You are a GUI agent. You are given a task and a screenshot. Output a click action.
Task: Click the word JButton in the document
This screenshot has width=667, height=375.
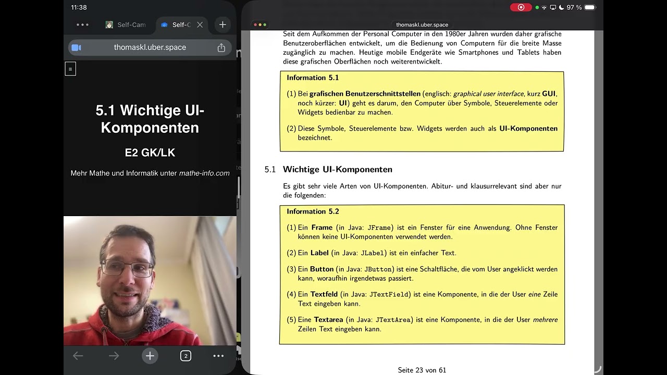tap(379, 269)
